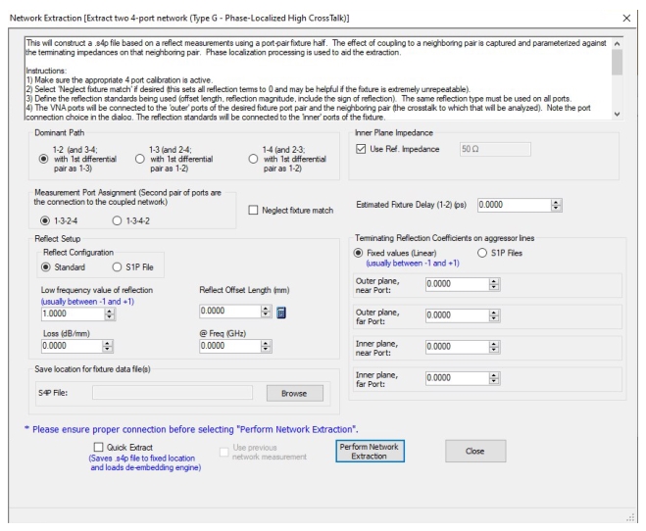646x531 pixels.
Task: Select dominant path 1-3 (and 2-4)
Action: (x=140, y=159)
